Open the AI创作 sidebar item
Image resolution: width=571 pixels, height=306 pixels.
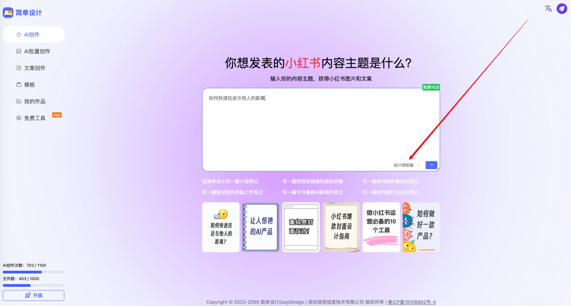[33, 34]
